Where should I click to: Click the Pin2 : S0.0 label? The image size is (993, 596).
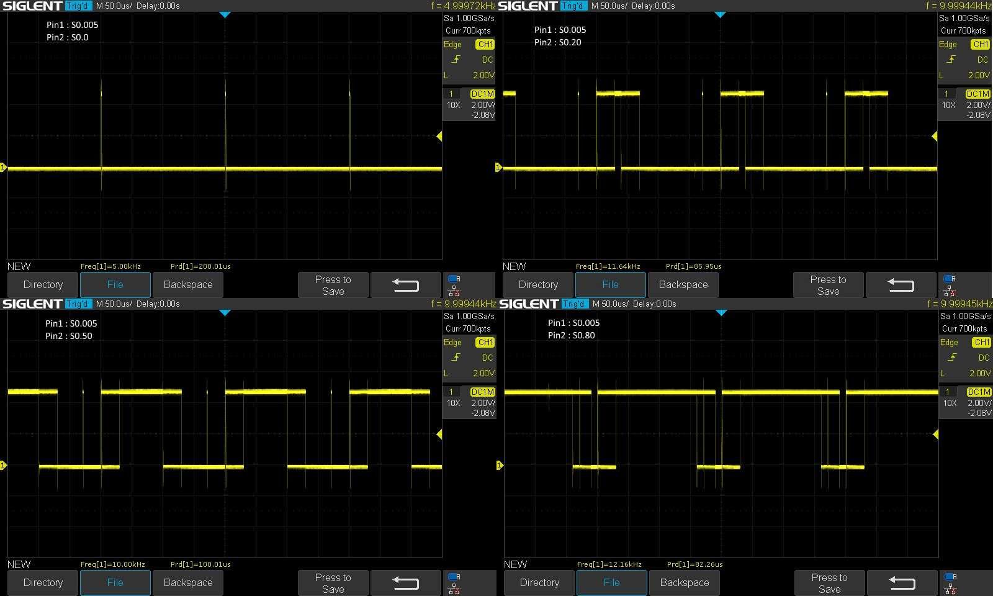68,37
